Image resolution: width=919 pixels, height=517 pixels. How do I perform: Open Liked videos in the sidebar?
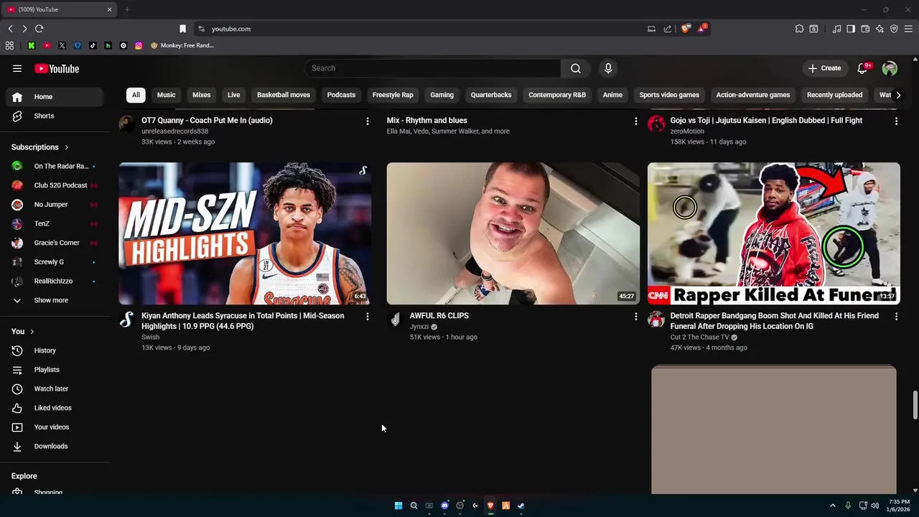pos(55,408)
